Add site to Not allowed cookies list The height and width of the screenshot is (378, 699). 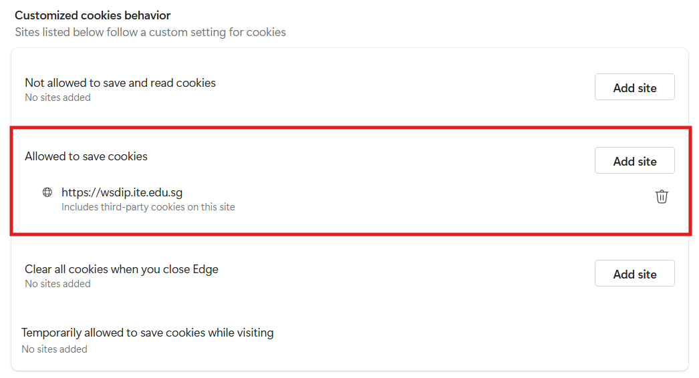(634, 87)
